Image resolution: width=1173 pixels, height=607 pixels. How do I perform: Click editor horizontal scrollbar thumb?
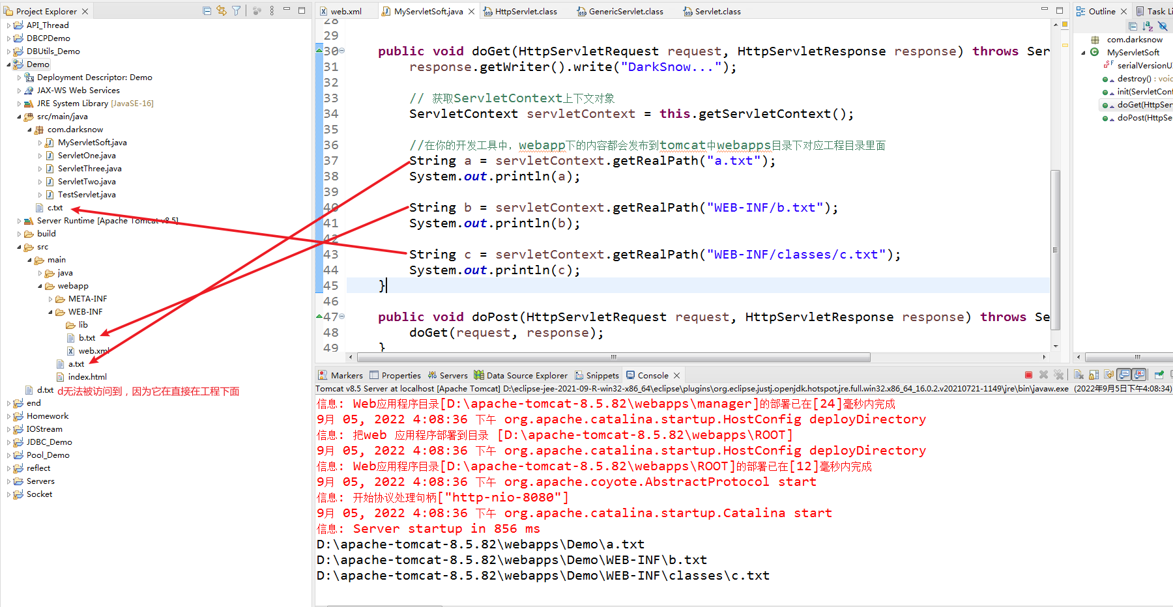[x=613, y=357]
